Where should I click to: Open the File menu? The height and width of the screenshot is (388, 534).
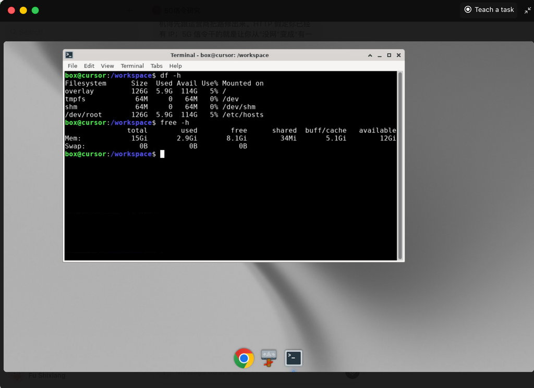[72, 66]
